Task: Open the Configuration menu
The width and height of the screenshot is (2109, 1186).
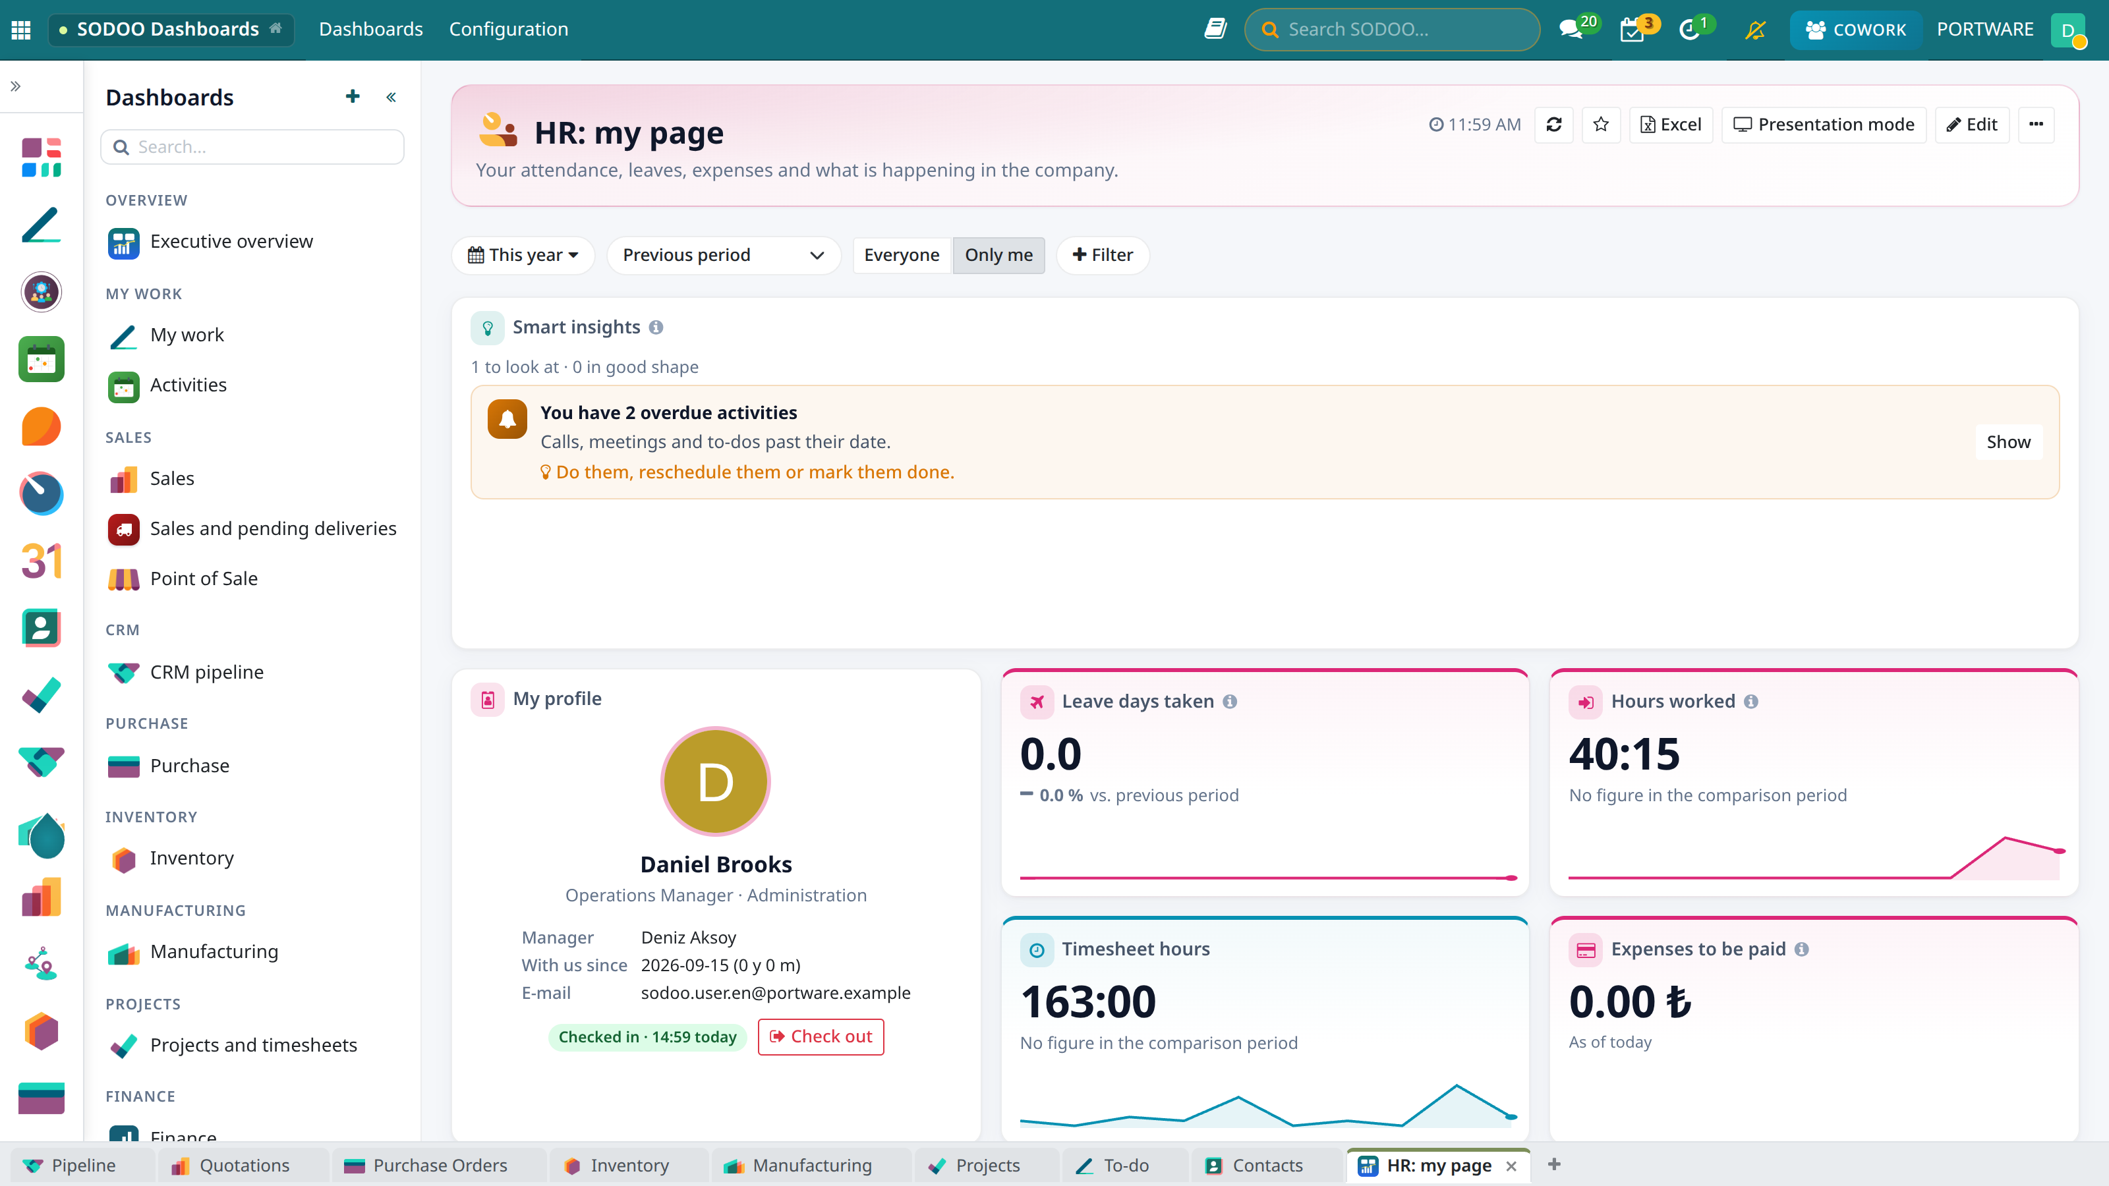Action: click(508, 30)
